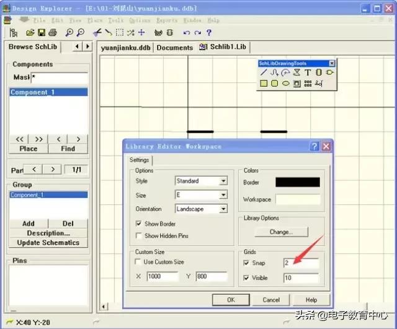The image size is (397, 329).
Task: Select the Bezier curve tool
Action: pos(274,72)
